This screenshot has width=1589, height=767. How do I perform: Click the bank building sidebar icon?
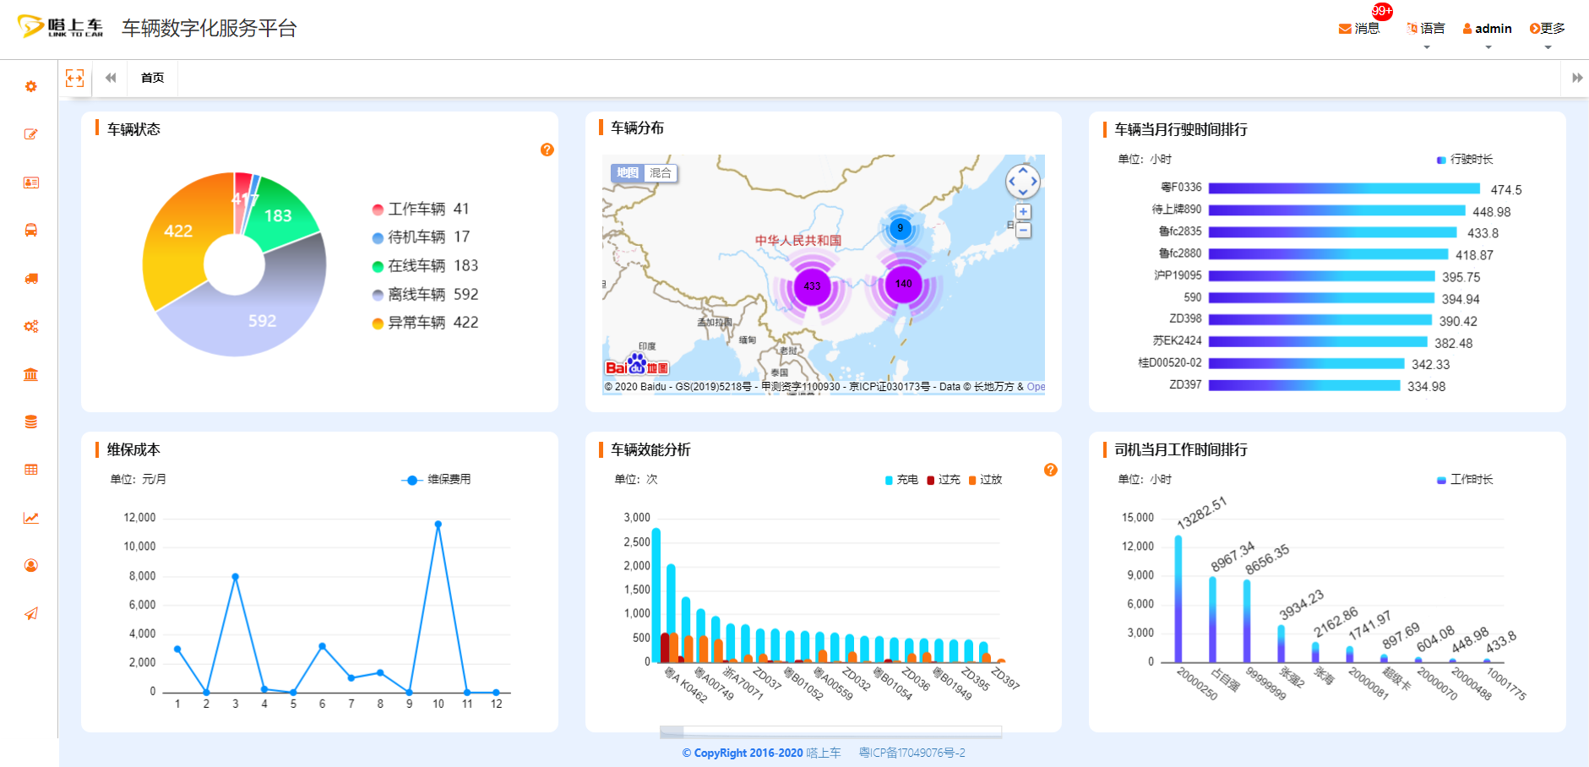coord(31,374)
